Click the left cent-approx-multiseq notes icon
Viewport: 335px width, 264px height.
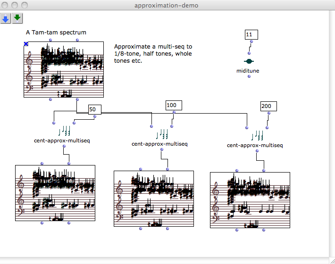(65, 131)
